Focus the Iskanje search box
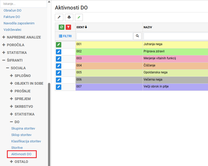The image size is (208, 166). click(x=23, y=4)
